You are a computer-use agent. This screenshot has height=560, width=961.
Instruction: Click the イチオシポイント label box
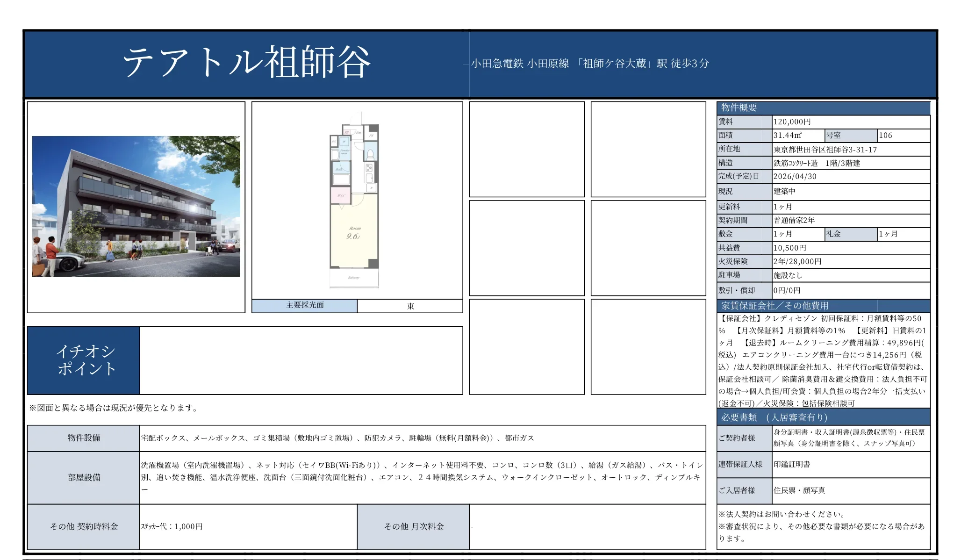(84, 360)
